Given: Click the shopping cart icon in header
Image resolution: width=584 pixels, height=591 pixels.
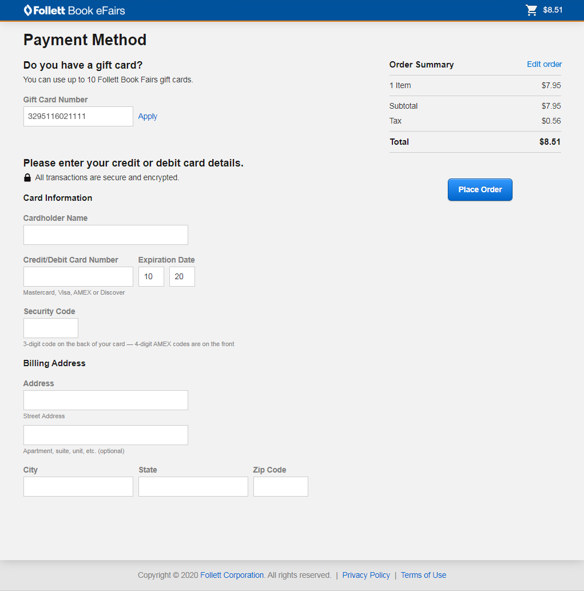Looking at the screenshot, I should pyautogui.click(x=531, y=10).
